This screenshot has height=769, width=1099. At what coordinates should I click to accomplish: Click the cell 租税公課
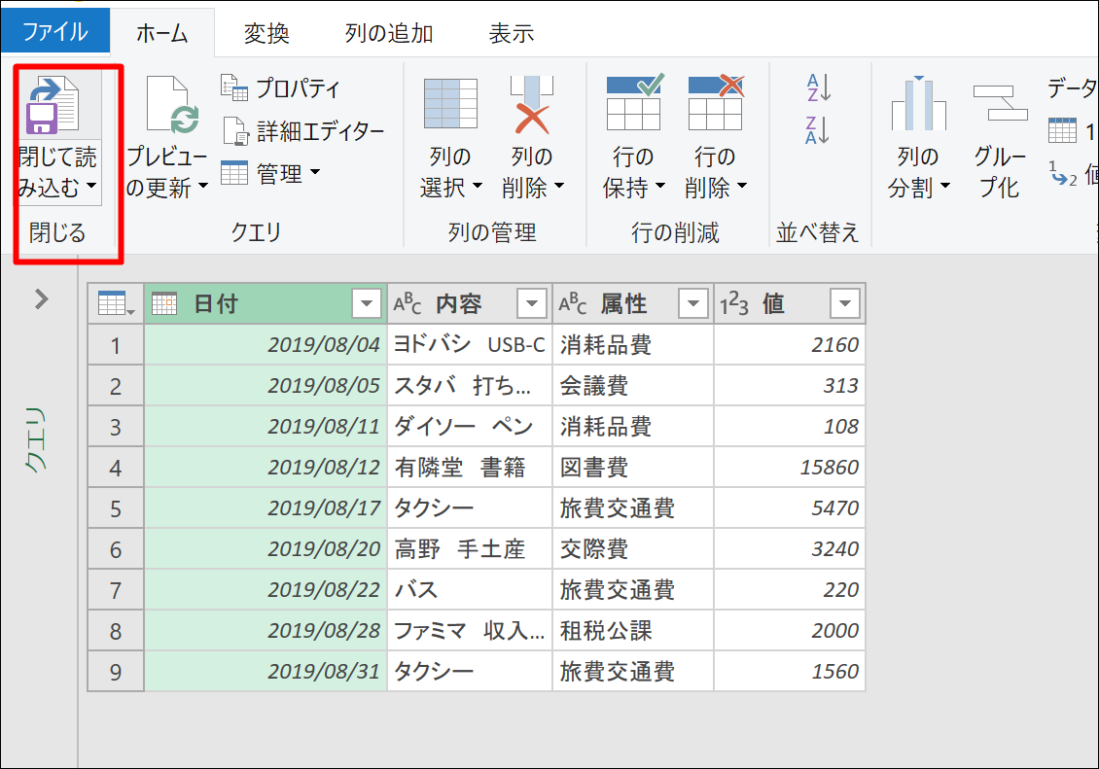point(633,630)
